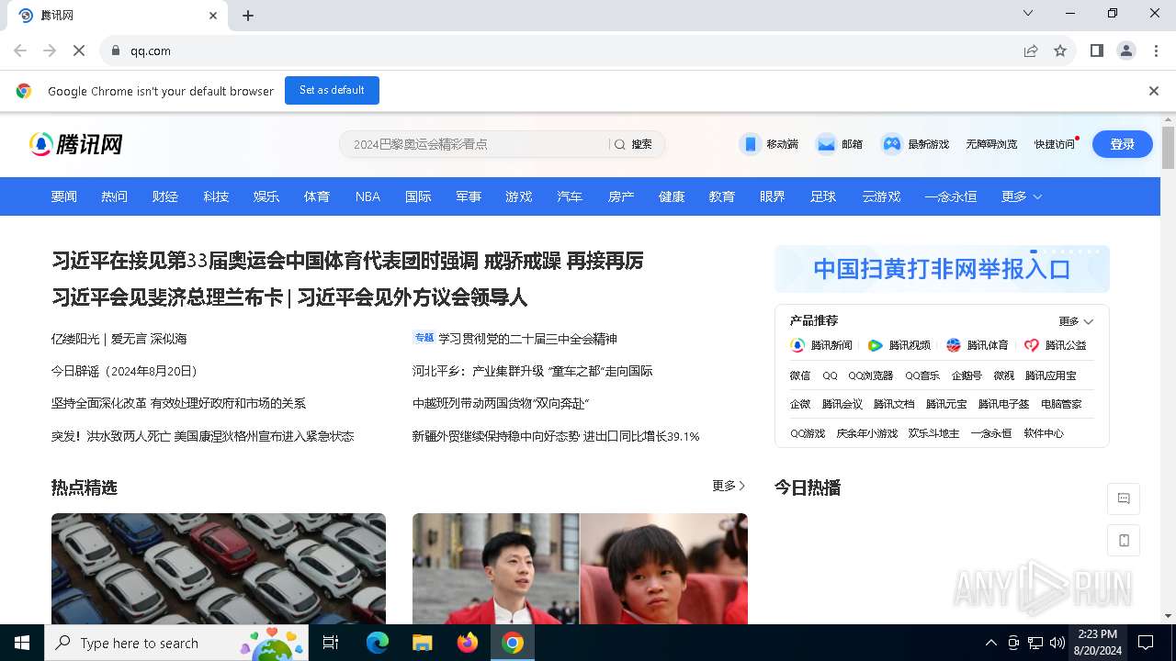Open 腾讯视频 in product recommendations
The image size is (1176, 661).
899,345
